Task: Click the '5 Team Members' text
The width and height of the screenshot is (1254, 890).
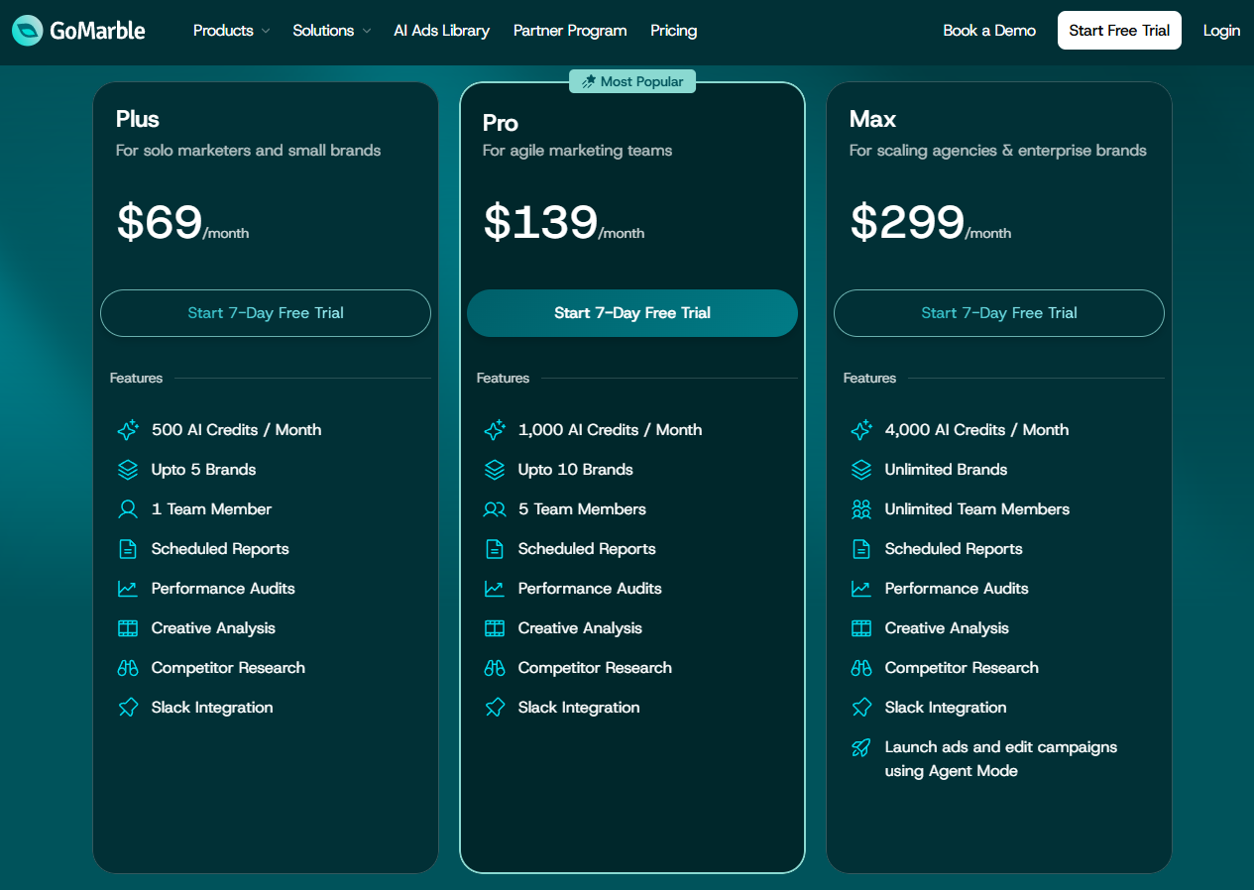Action: tap(583, 509)
